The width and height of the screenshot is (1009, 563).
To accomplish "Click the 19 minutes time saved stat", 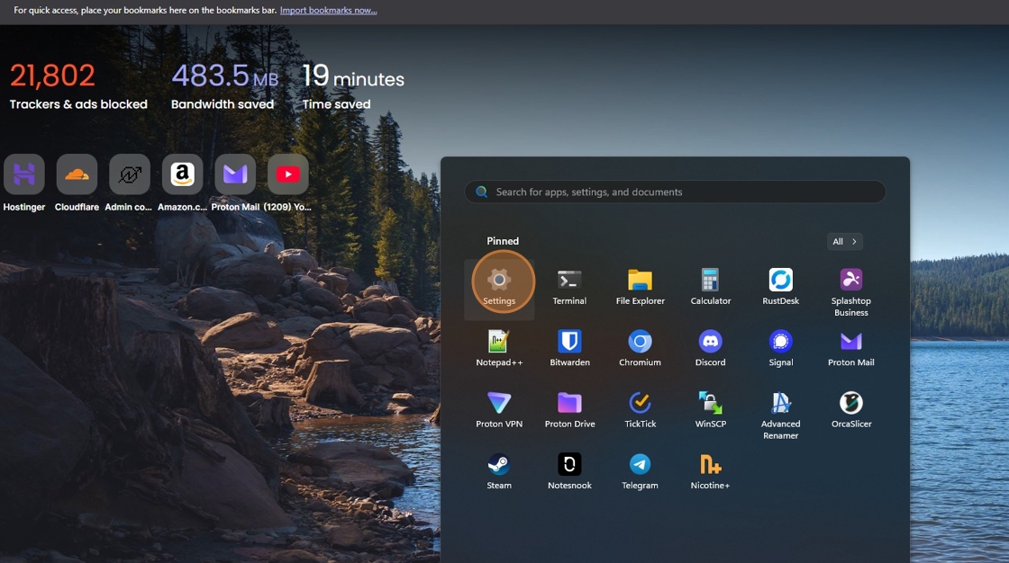I will (x=353, y=86).
